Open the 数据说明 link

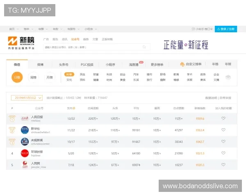pos(211,98)
